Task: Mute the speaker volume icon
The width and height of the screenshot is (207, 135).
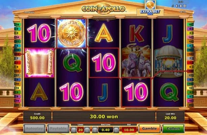Action: [177, 6]
